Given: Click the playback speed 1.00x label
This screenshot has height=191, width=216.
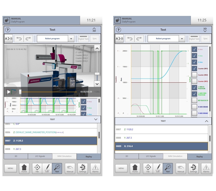Looking at the screenshot, I should (97, 92).
